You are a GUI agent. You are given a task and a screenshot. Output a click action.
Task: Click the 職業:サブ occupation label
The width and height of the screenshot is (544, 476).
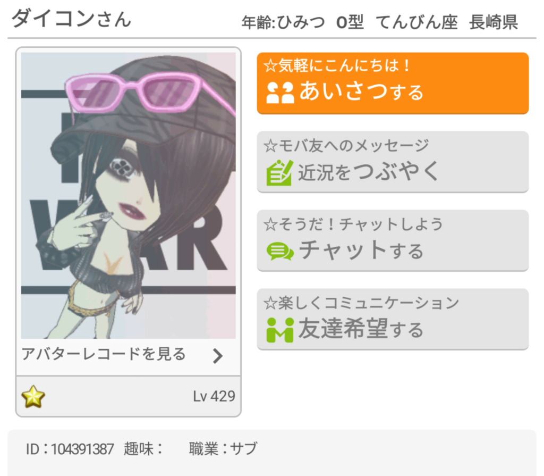223,448
